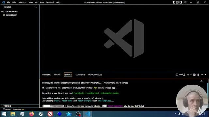Click the VS Code logo in the title bar
209x117 pixels.
3,2
